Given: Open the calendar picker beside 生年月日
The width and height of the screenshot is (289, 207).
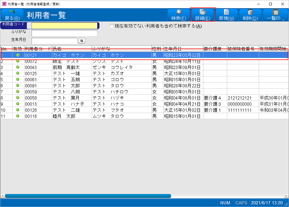Looking at the screenshot, I should 82,41.
